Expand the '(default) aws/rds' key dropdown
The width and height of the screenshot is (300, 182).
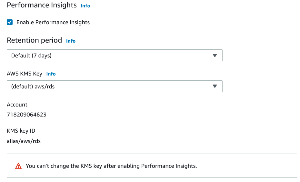tap(115, 86)
